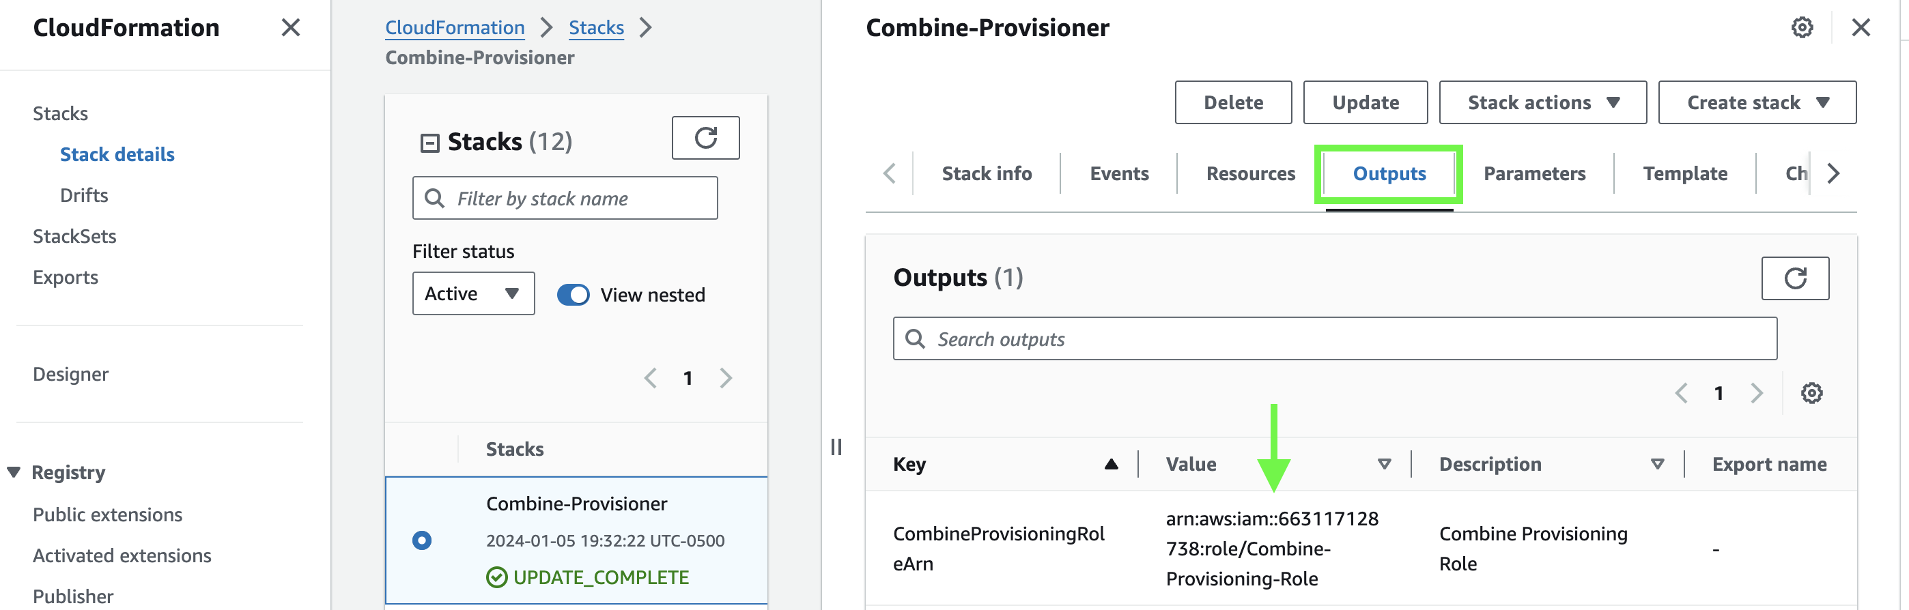Go to next page of outputs
Viewport: 1909px width, 610px height.
pyautogui.click(x=1756, y=393)
